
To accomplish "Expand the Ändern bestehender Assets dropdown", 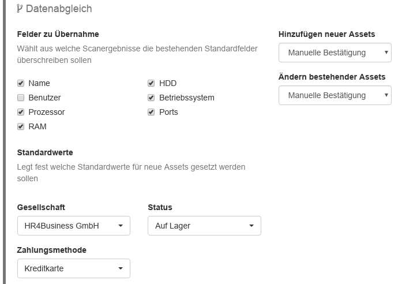I will pos(335,95).
